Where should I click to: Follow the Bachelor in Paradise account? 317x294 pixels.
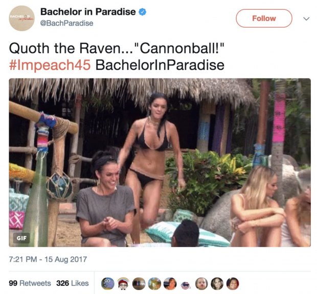pos(264,18)
